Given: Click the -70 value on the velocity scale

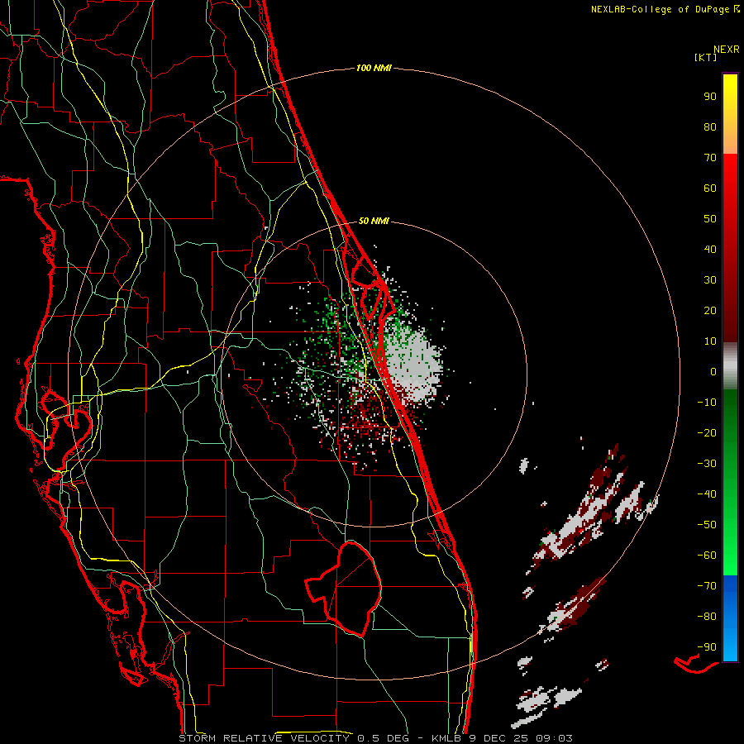Looking at the screenshot, I should 707,585.
